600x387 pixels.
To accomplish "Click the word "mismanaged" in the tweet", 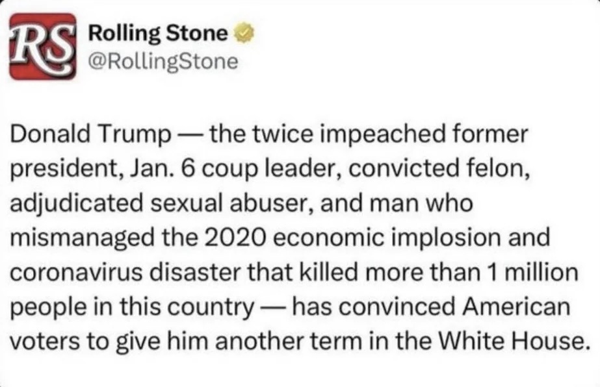I will 83,238.
